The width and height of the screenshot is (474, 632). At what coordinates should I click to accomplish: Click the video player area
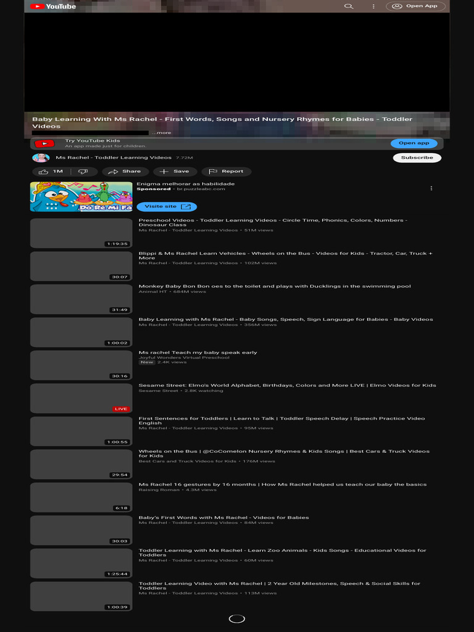point(237,62)
